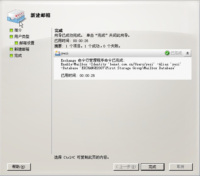200x176 pixels.
Task: Select the 用户类型 wizard step
Action: point(22,37)
